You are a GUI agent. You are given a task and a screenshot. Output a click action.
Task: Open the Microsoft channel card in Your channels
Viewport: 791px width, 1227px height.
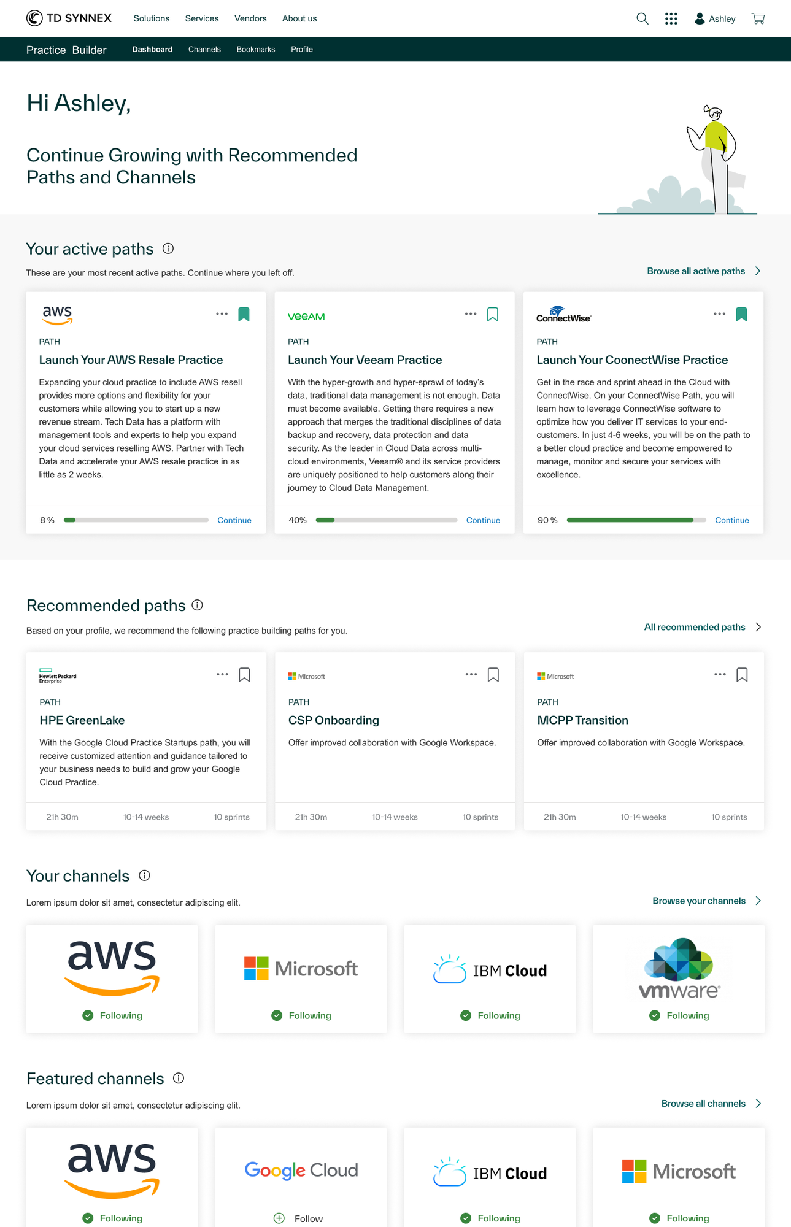301,979
